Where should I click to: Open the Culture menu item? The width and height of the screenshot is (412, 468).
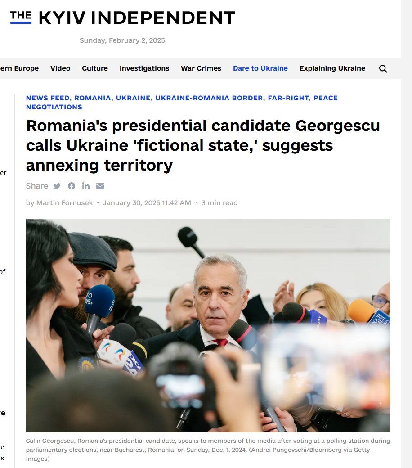tap(95, 68)
